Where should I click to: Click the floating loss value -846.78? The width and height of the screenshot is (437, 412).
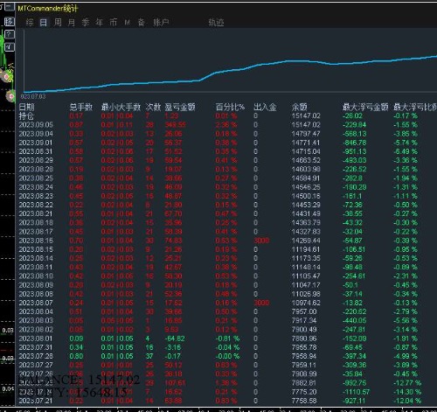pos(355,143)
